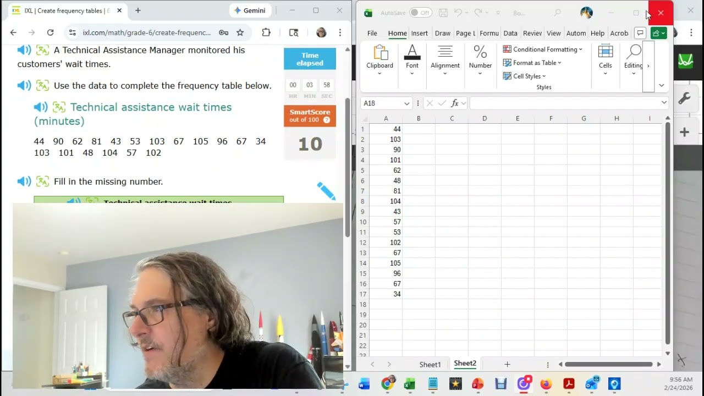Image resolution: width=704 pixels, height=396 pixels.
Task: Select cell A1 containing 44
Action: click(386, 129)
